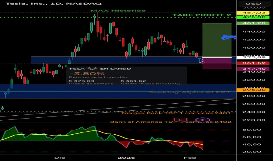Click the Retorno de la inversión caption

tap(98, 77)
